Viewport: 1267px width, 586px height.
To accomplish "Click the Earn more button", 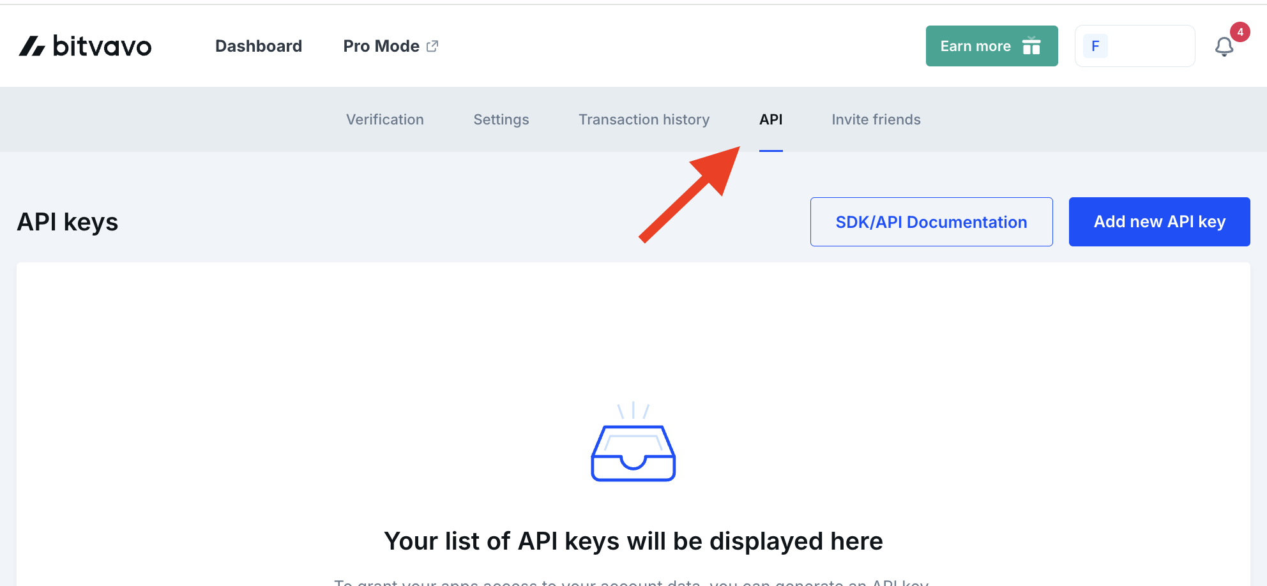I will click(x=992, y=46).
